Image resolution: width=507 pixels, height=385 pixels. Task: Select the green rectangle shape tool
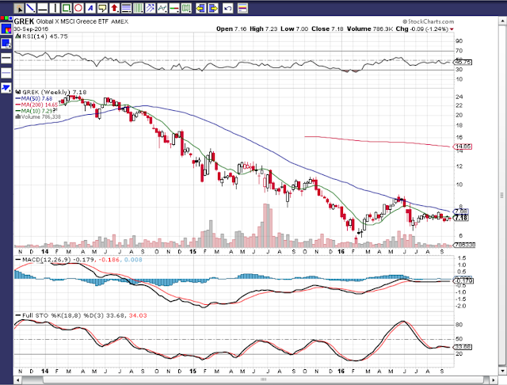coord(67,8)
